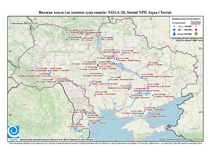Click the blue marker at Кривий Ріг
Viewport: 210px width, 149px height.
pos(129,89)
